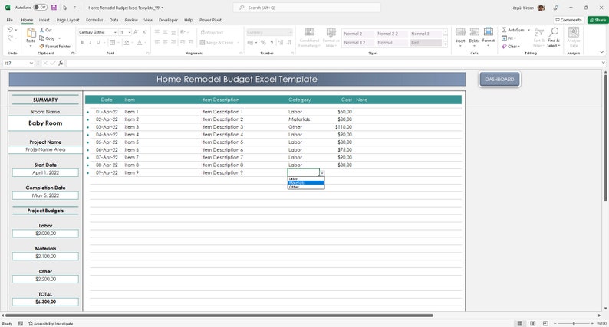Click the Percent Style icon

click(263, 42)
